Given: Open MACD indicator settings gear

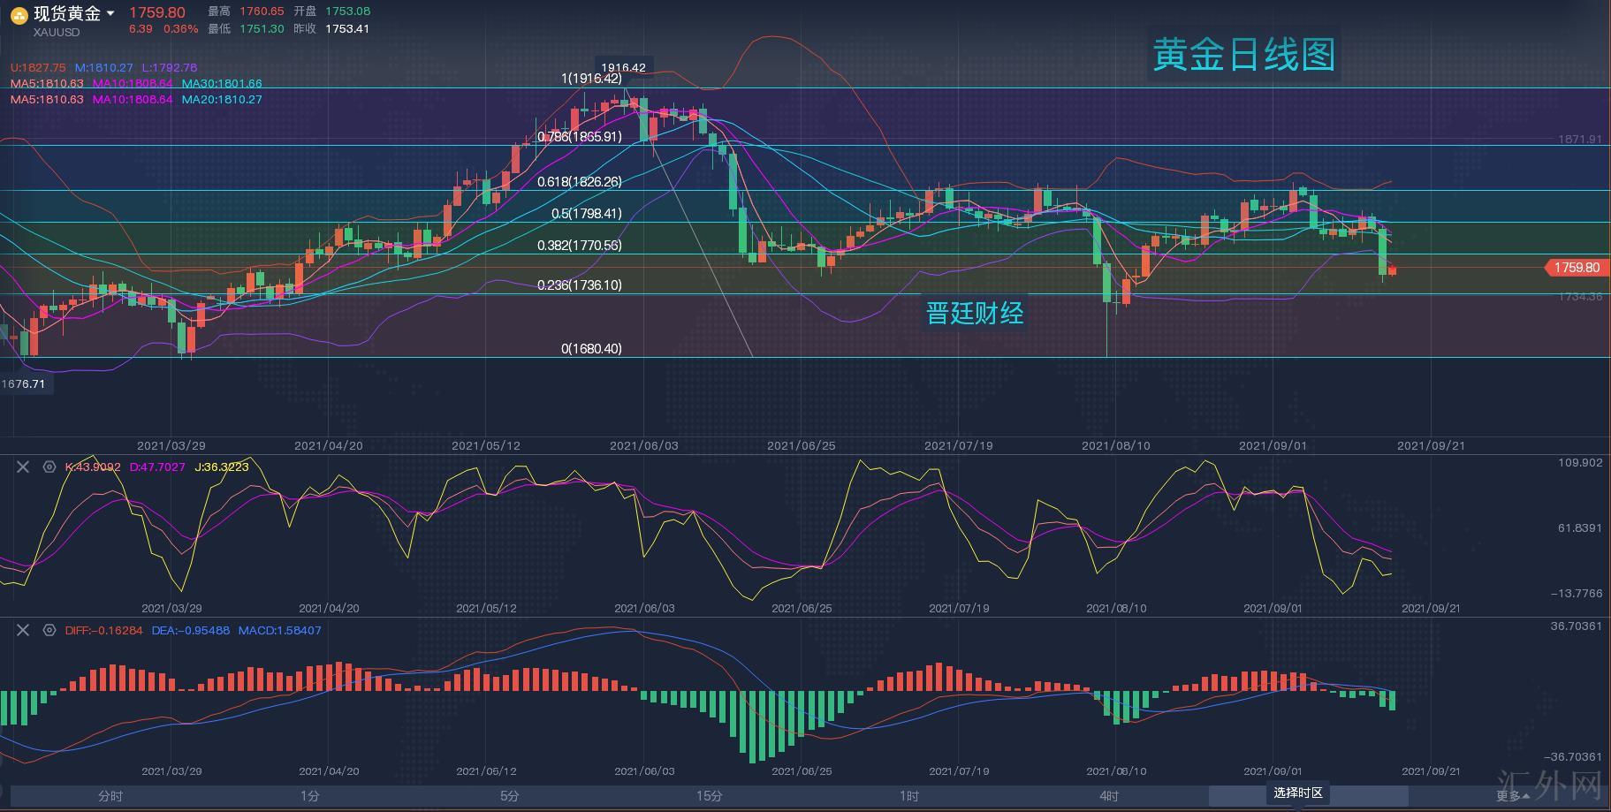Looking at the screenshot, I should (x=49, y=630).
